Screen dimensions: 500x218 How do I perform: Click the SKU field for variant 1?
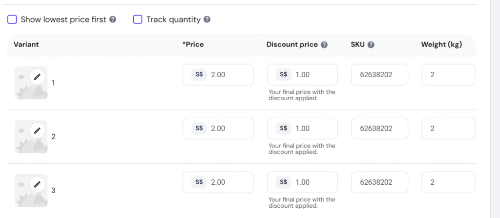[376, 75]
